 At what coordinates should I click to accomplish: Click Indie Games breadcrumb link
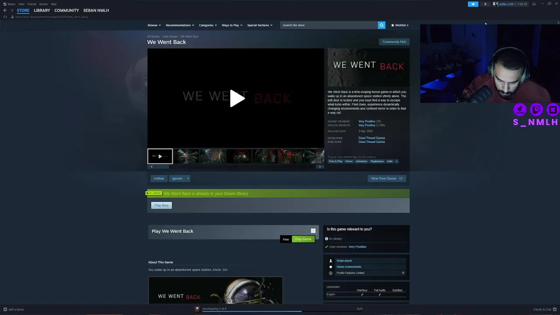click(x=170, y=36)
